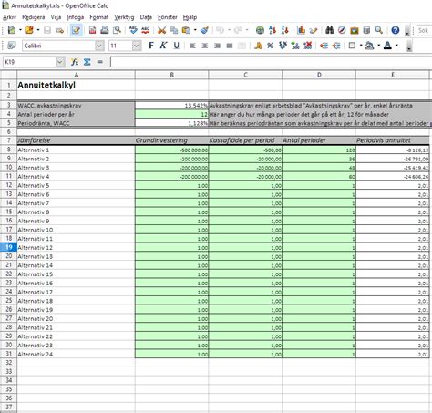
Task: Open Data Sources cylinder icon
Action: 366,30
